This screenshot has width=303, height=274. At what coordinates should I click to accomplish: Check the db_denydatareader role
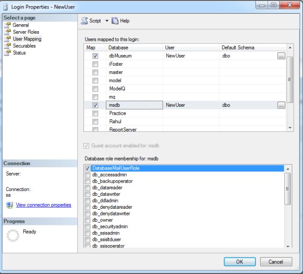[x=88, y=207]
